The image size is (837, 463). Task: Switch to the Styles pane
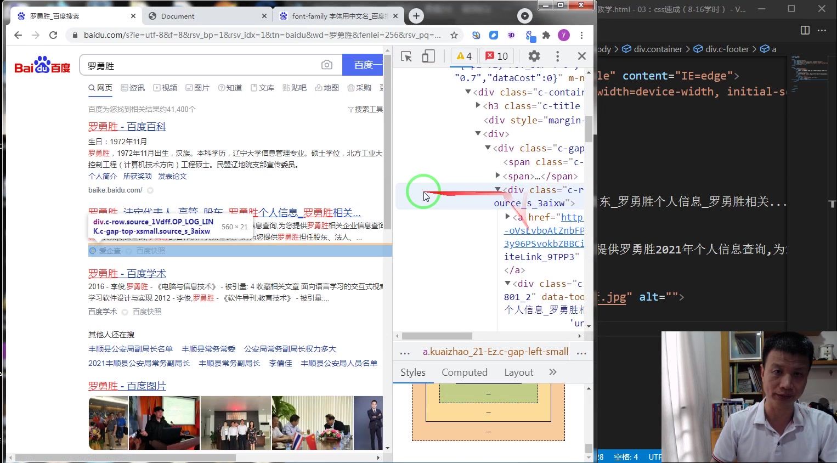pyautogui.click(x=413, y=372)
